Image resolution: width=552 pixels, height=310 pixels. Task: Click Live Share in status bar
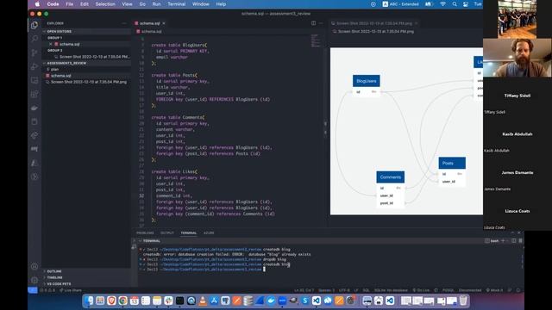pyautogui.click(x=71, y=290)
